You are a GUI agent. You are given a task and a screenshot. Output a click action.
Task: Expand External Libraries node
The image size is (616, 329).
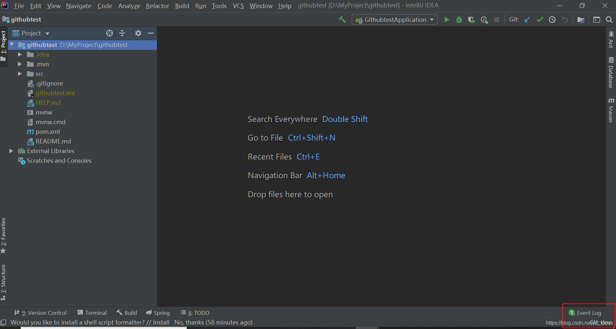coord(11,151)
